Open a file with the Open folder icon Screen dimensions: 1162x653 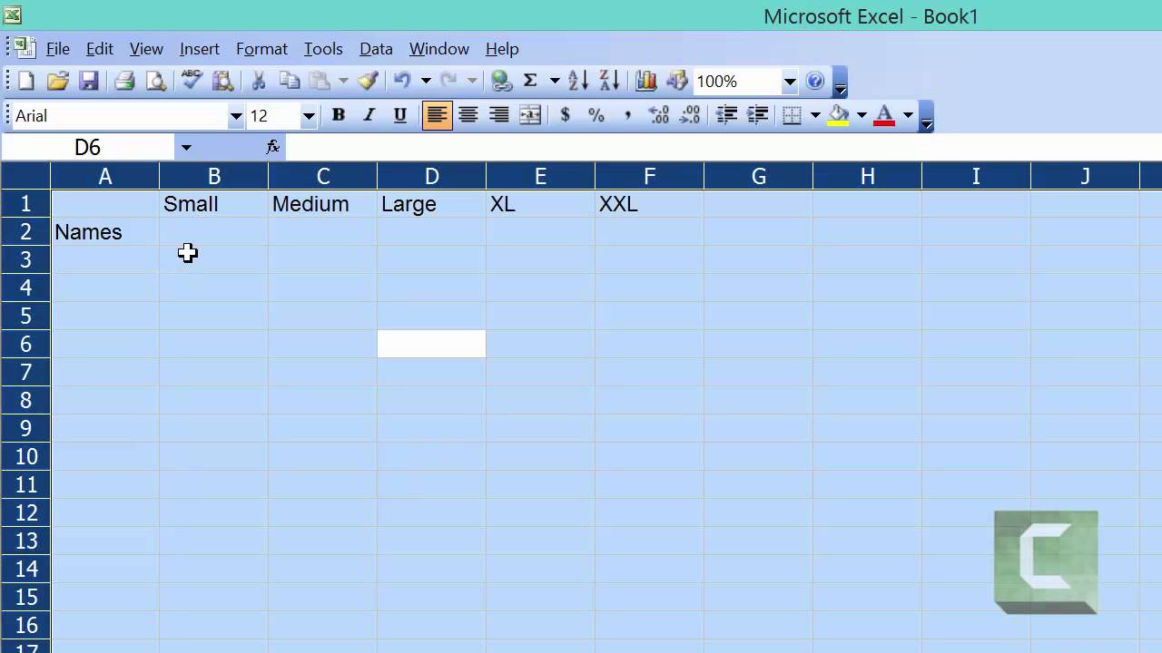[x=57, y=82]
